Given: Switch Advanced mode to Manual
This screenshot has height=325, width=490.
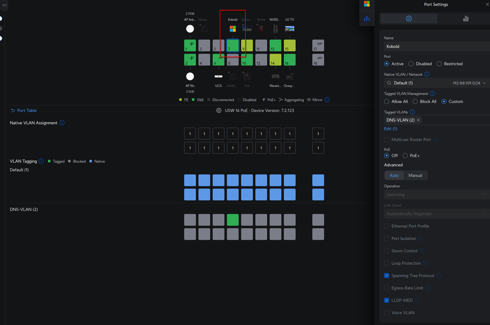Looking at the screenshot, I should click(x=415, y=175).
